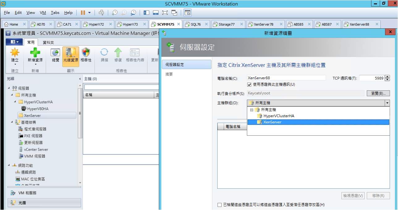Switch to the ABS87 VM tab
398x210 pixels.
pos(327,24)
